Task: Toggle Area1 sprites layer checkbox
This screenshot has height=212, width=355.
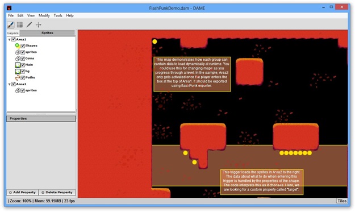Action: (23, 52)
